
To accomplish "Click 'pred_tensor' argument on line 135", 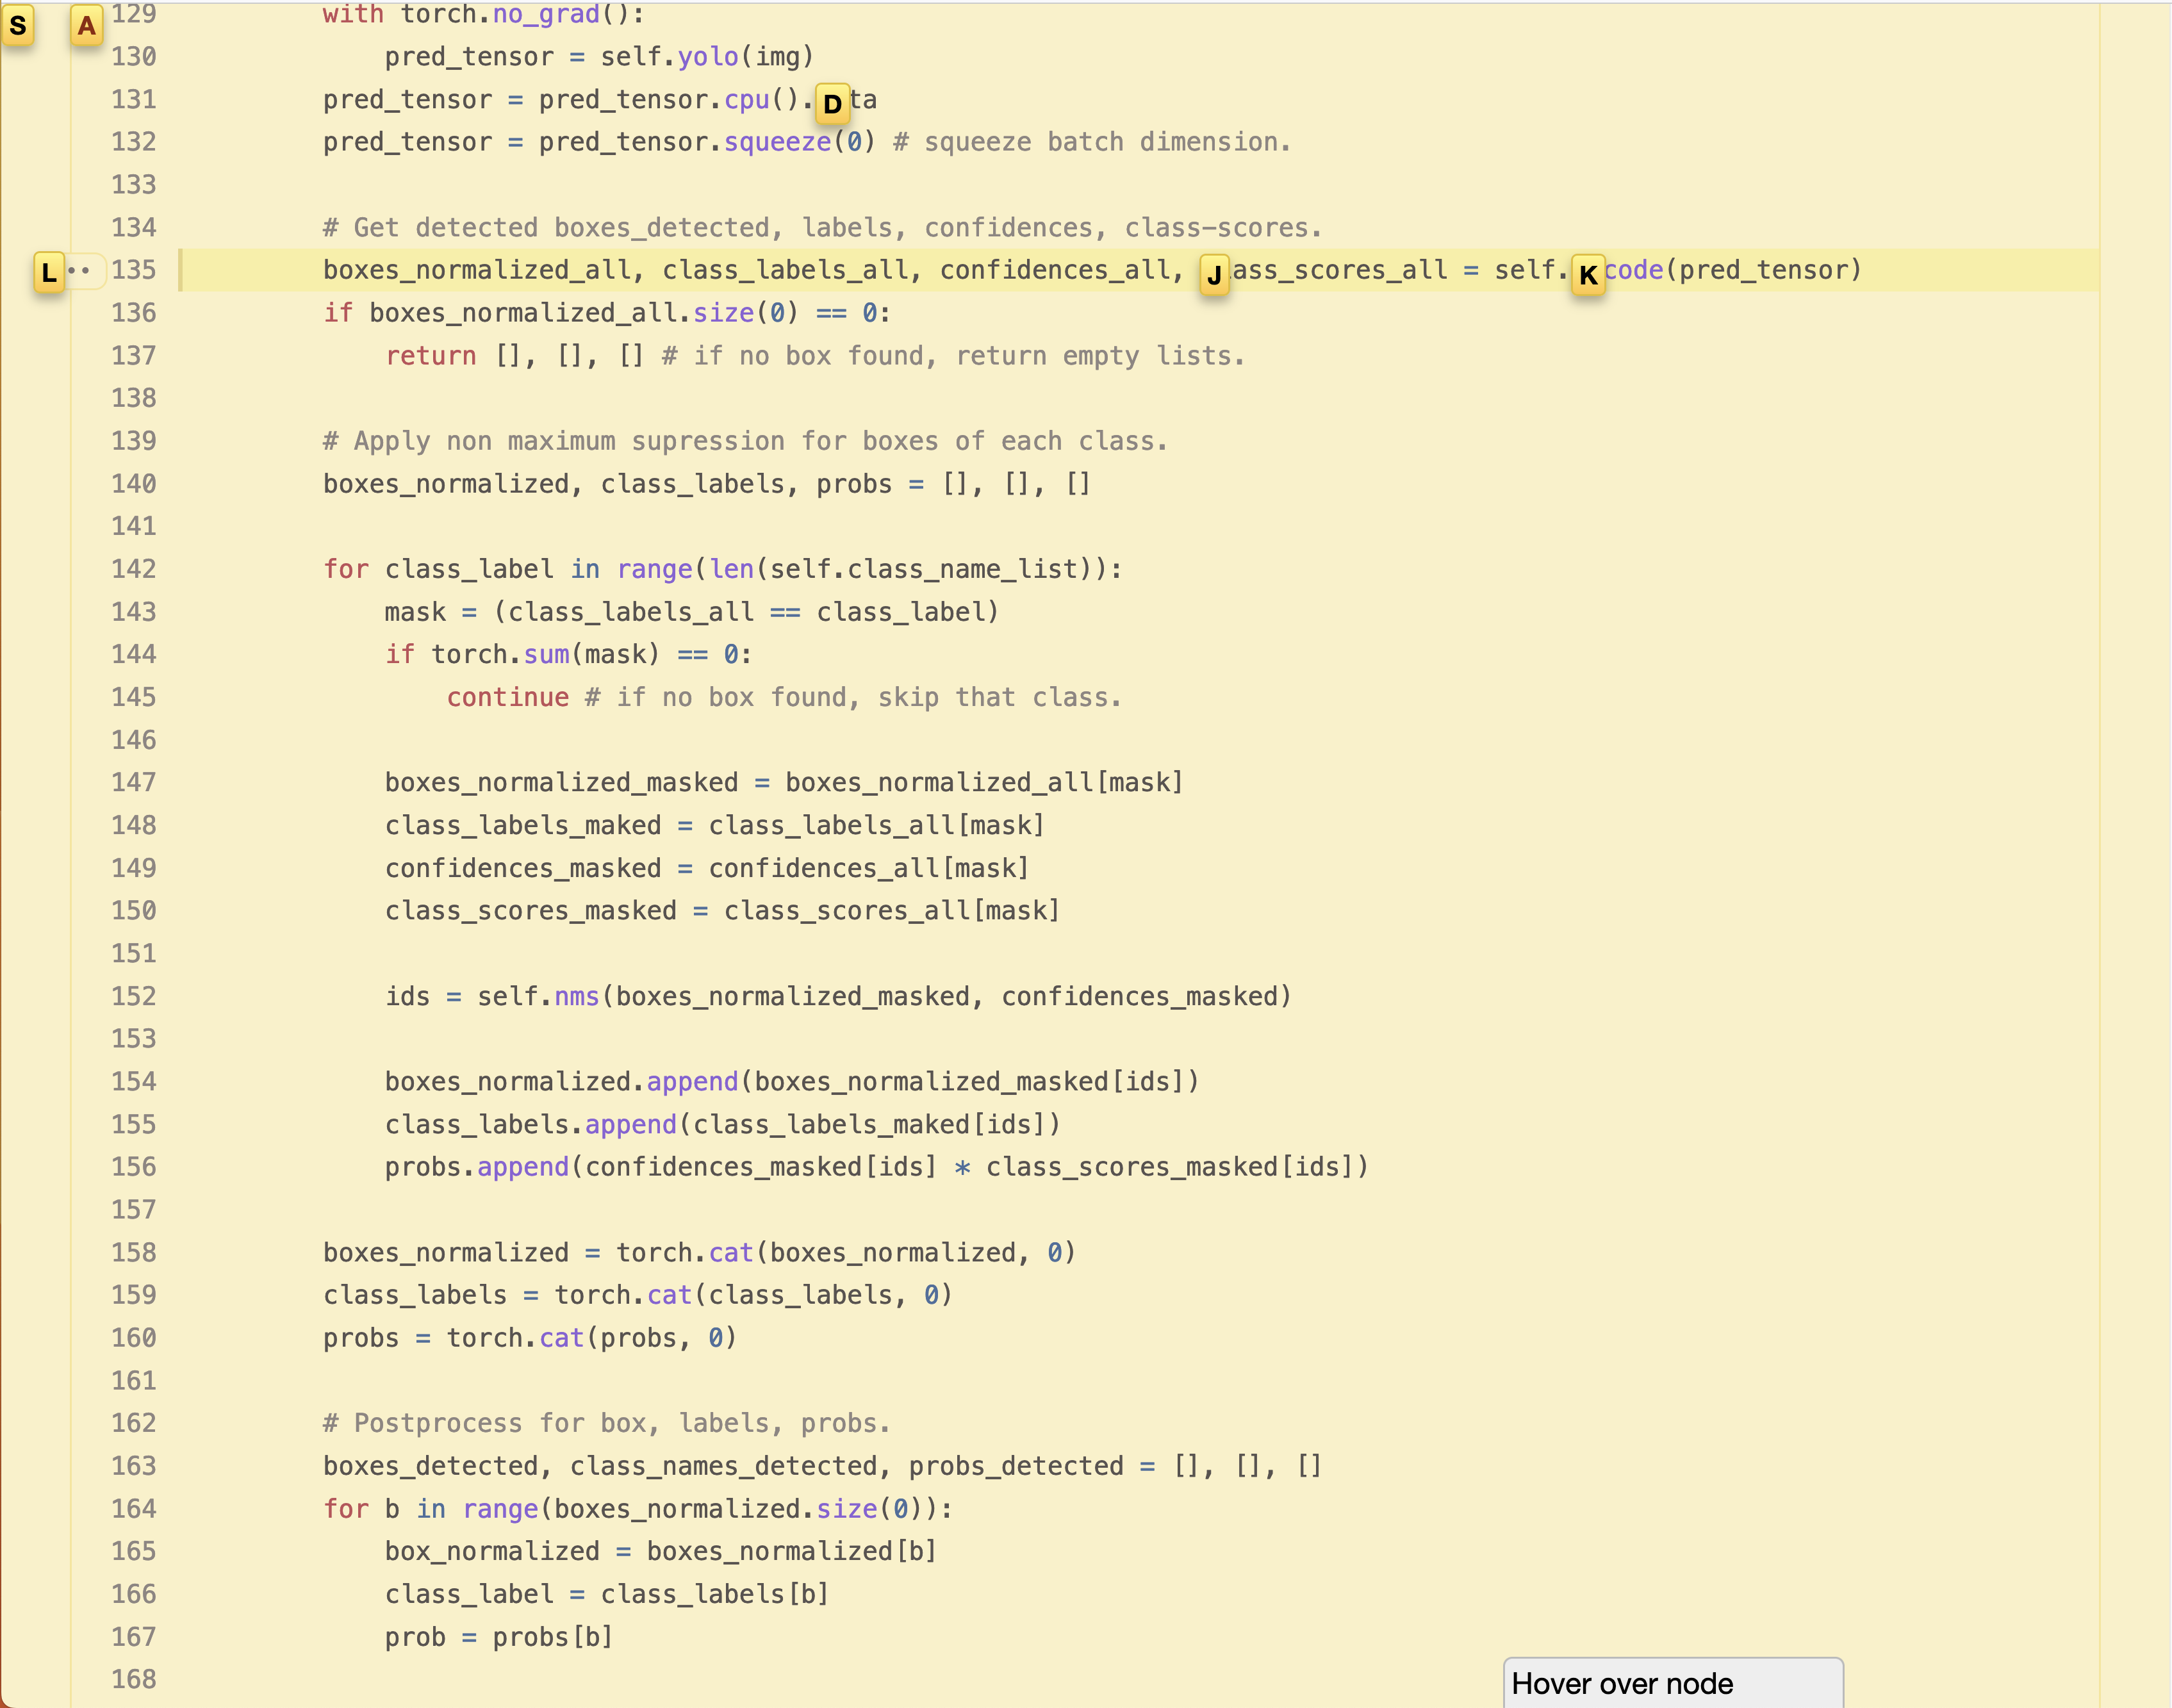I will click(x=1763, y=270).
